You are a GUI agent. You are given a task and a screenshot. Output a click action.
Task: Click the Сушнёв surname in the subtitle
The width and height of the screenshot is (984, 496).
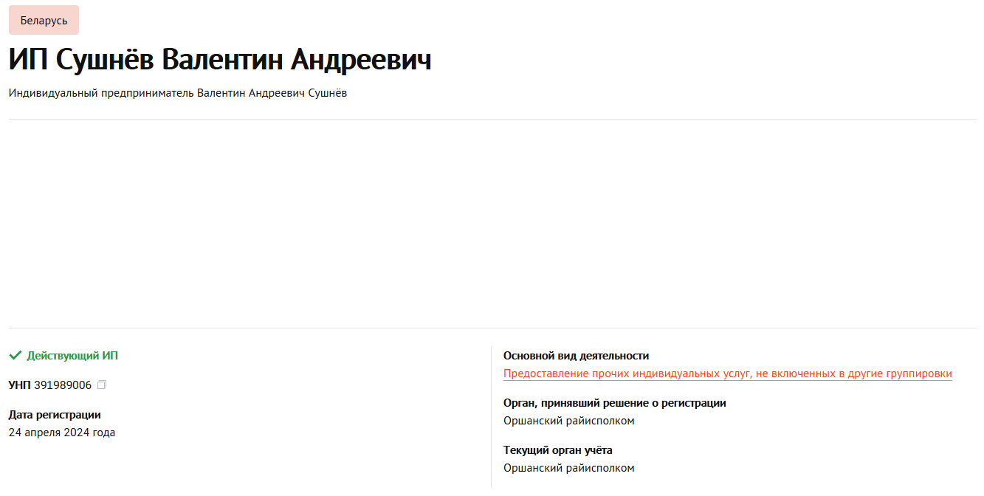point(326,92)
